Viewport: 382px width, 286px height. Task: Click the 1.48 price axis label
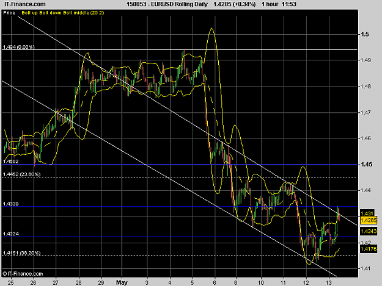point(365,86)
